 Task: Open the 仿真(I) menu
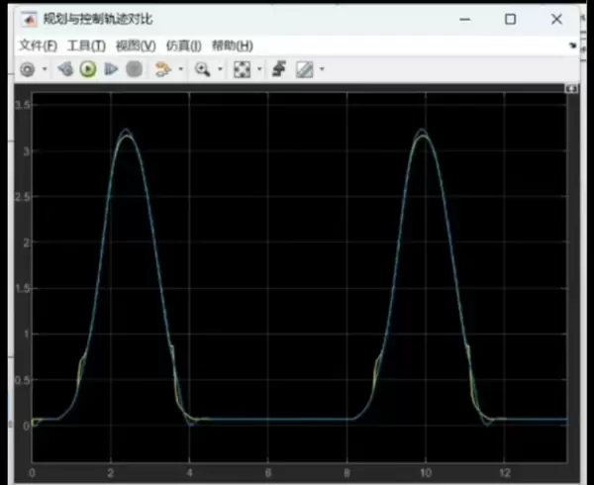coord(183,46)
